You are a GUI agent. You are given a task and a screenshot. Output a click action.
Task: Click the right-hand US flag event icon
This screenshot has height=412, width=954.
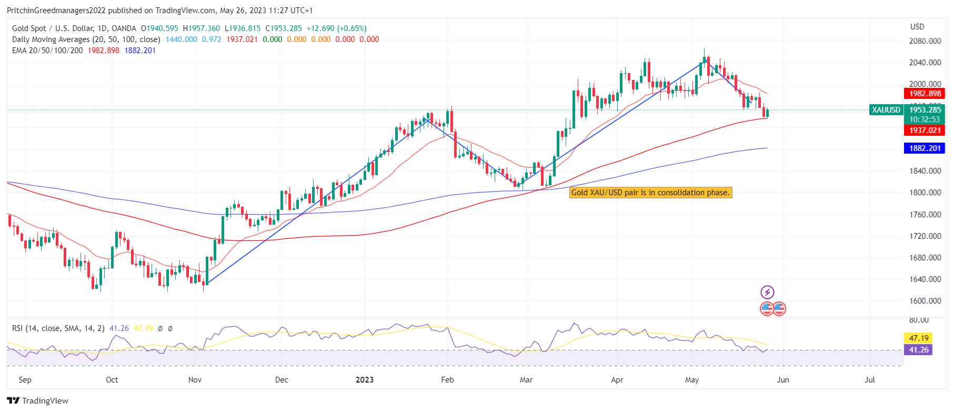coord(779,309)
